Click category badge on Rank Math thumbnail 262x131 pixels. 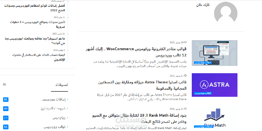pyautogui.click(x=204, y=127)
